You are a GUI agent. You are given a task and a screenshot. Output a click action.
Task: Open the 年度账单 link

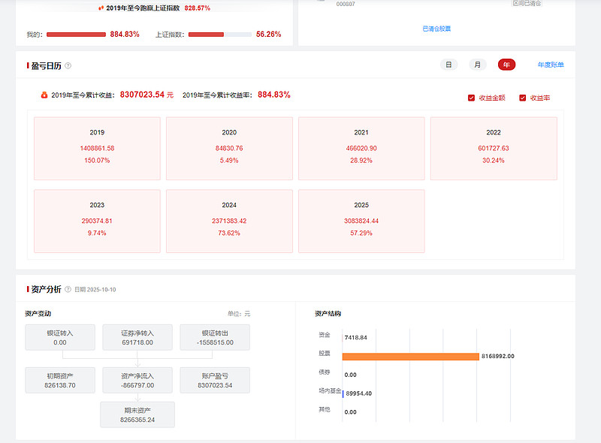550,65
